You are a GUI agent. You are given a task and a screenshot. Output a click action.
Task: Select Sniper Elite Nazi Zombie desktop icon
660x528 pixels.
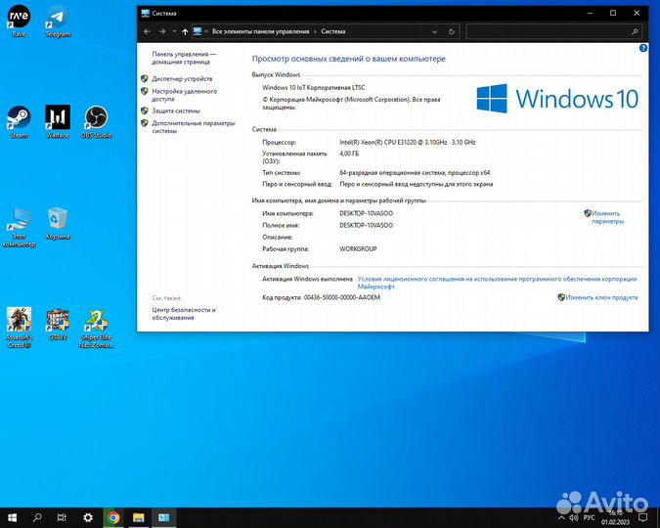coord(97,329)
